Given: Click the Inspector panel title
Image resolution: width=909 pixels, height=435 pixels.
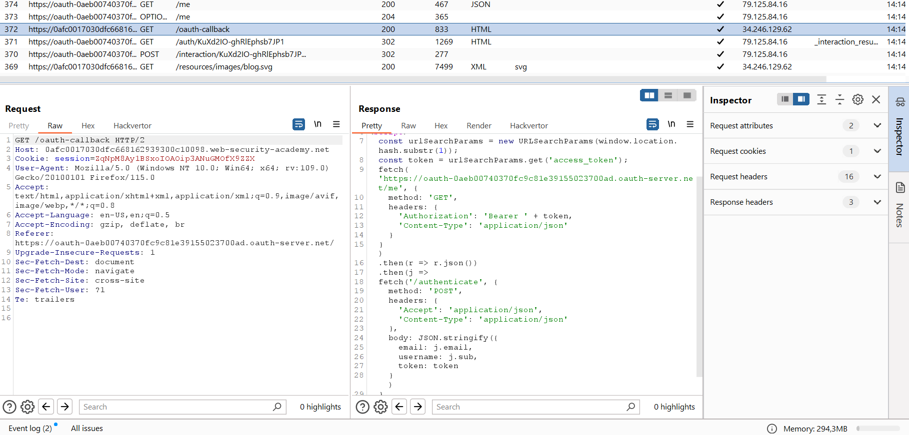Looking at the screenshot, I should click(730, 100).
